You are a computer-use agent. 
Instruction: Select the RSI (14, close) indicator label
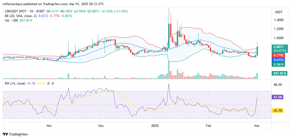[15, 83]
